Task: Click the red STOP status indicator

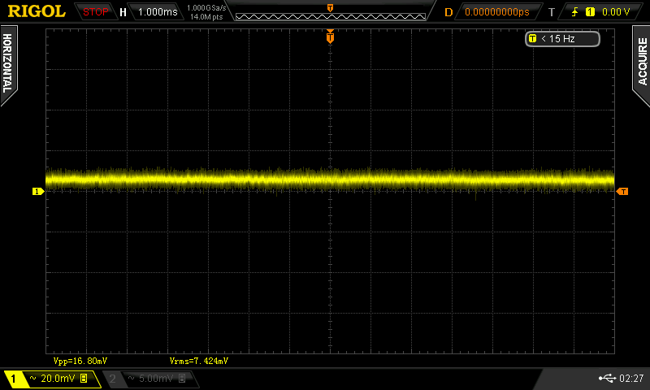Action: click(x=95, y=12)
